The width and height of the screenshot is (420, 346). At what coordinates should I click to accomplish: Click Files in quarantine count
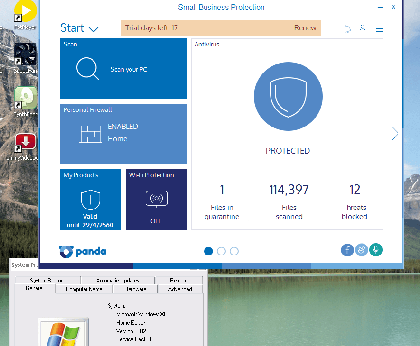pyautogui.click(x=222, y=202)
